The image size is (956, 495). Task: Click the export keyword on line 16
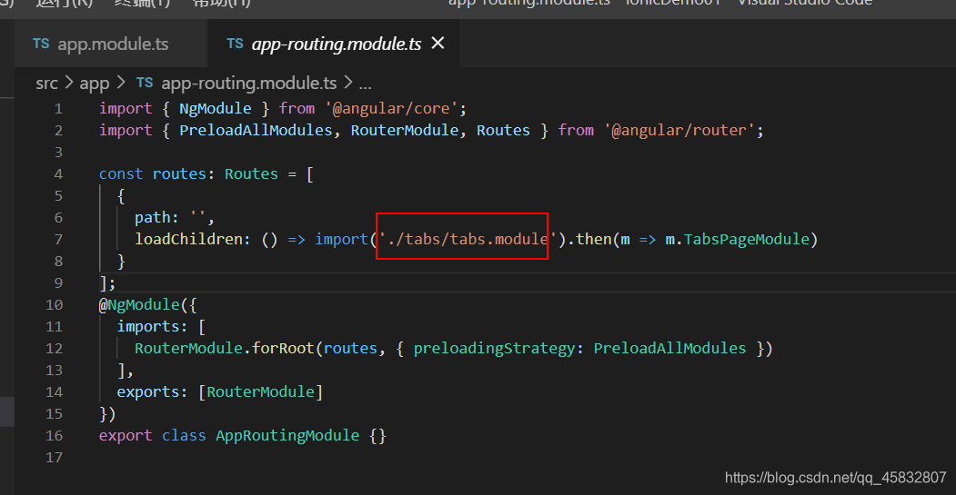click(x=126, y=436)
